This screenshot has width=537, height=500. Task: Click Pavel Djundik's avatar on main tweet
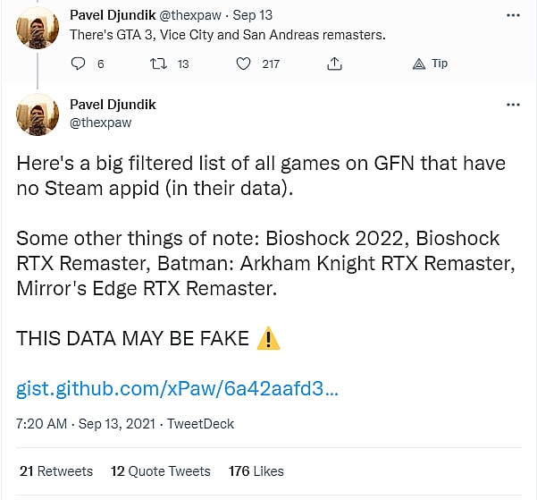38,115
